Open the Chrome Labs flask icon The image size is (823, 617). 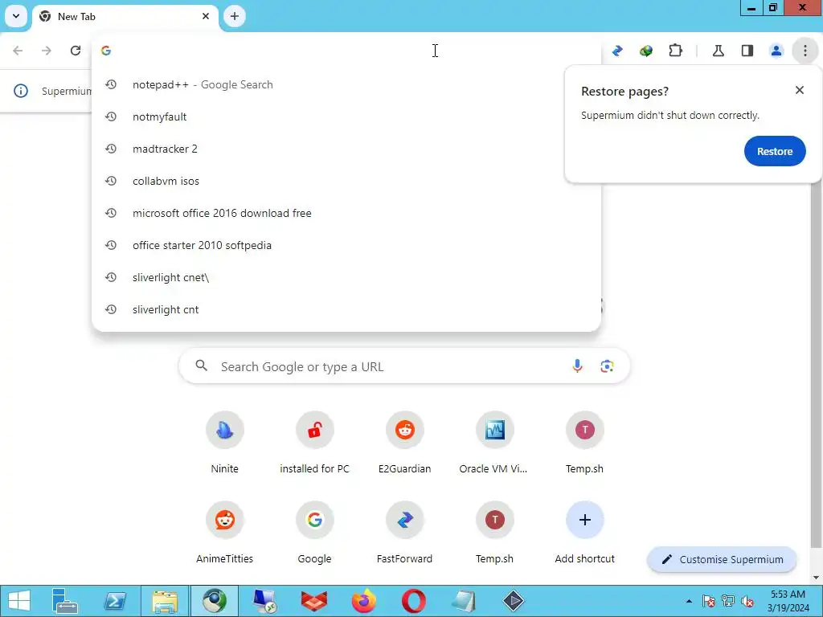click(x=719, y=51)
